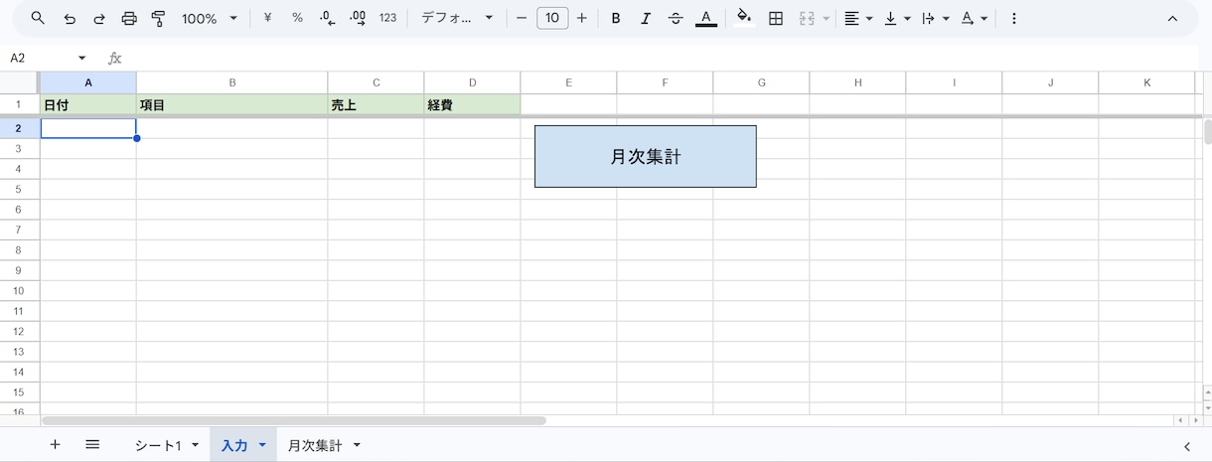Select column K header
The height and width of the screenshot is (462, 1212).
tap(1146, 82)
